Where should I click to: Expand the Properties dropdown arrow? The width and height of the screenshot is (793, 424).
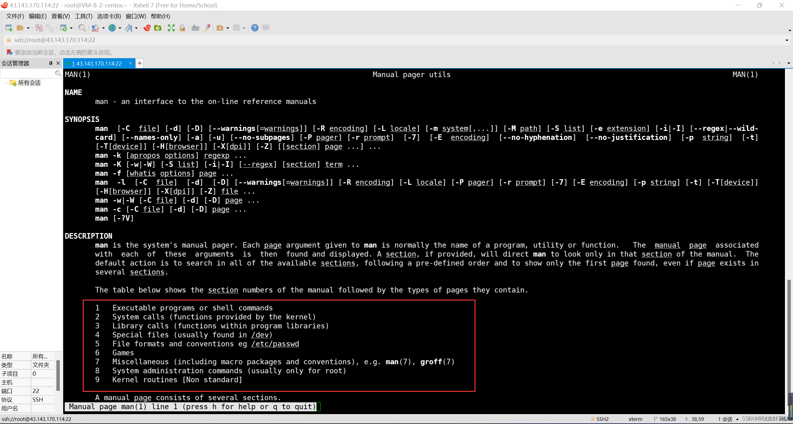tap(71, 28)
